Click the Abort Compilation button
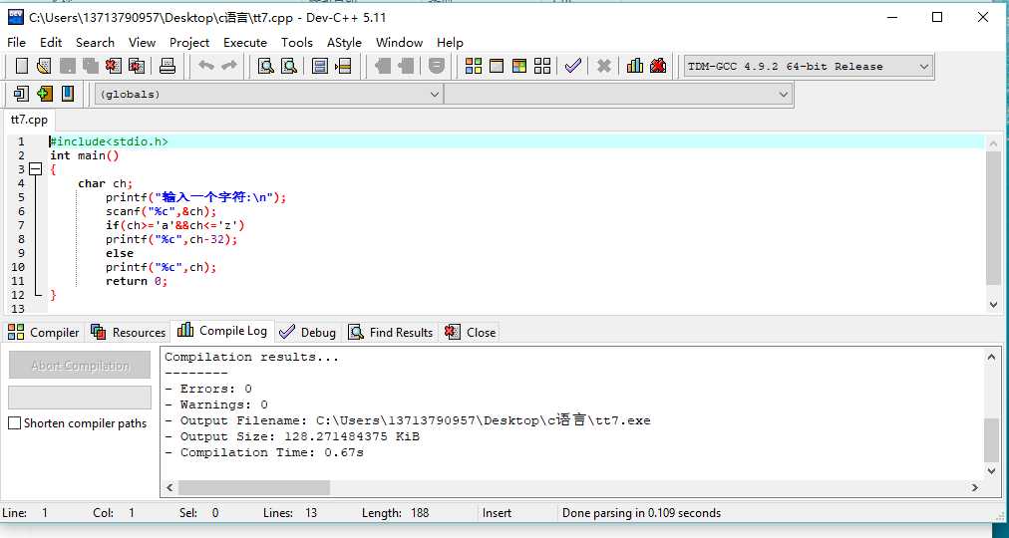The height and width of the screenshot is (538, 1009). coord(80,366)
